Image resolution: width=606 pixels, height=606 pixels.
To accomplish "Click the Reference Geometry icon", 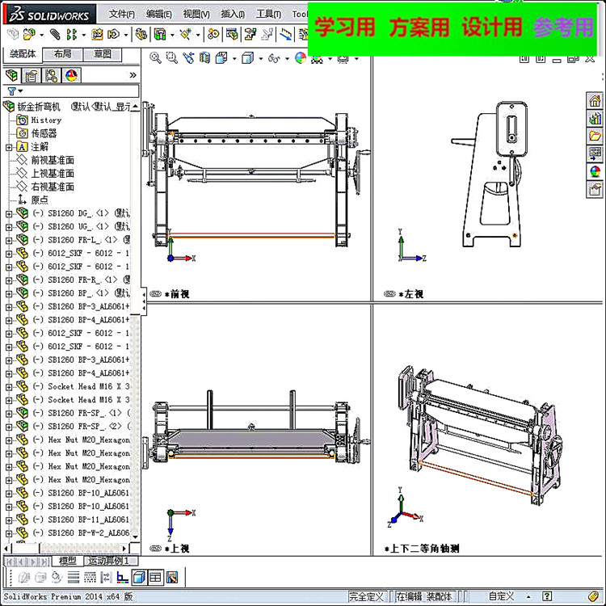I will click(185, 35).
